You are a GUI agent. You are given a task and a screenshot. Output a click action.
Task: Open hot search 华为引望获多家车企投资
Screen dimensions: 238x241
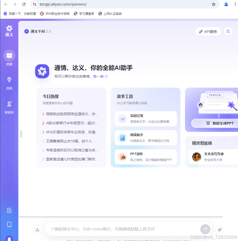(71, 132)
